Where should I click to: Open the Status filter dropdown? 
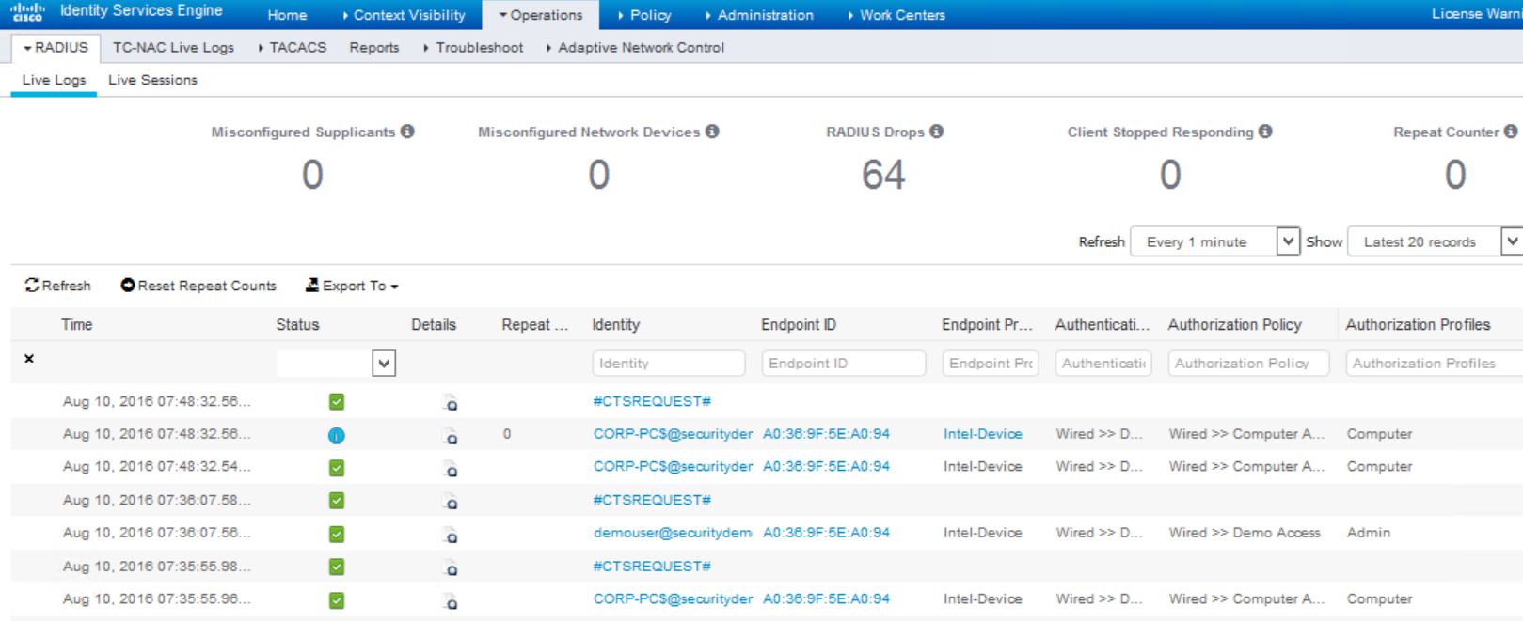(384, 364)
